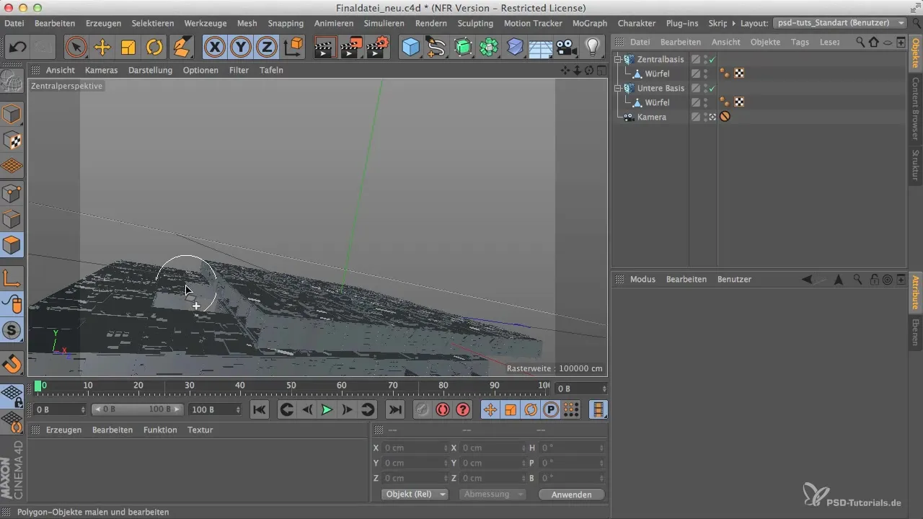
Task: Toggle the world coordinate system icon
Action: point(293,48)
